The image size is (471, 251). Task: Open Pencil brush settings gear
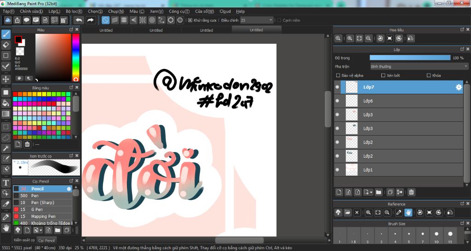pos(69,189)
